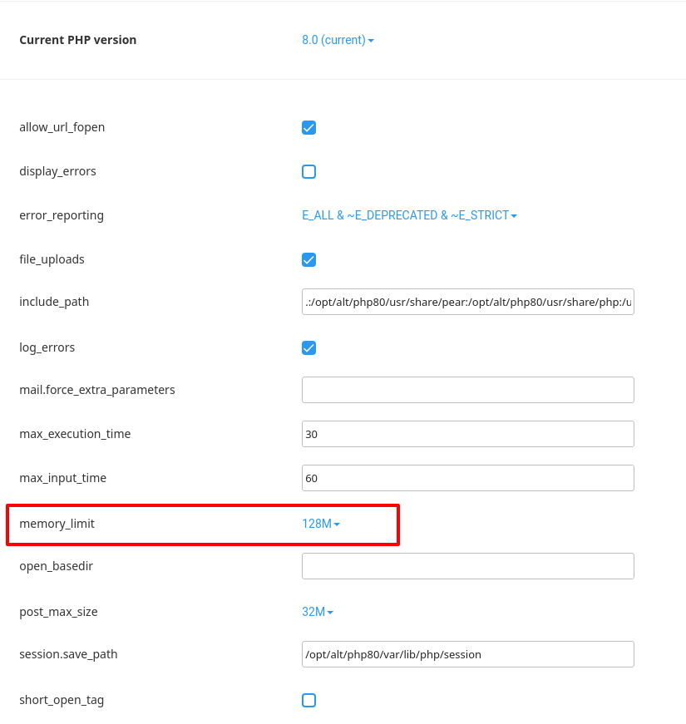Enable the display_errors checkbox
The width and height of the screenshot is (686, 724).
coord(308,171)
